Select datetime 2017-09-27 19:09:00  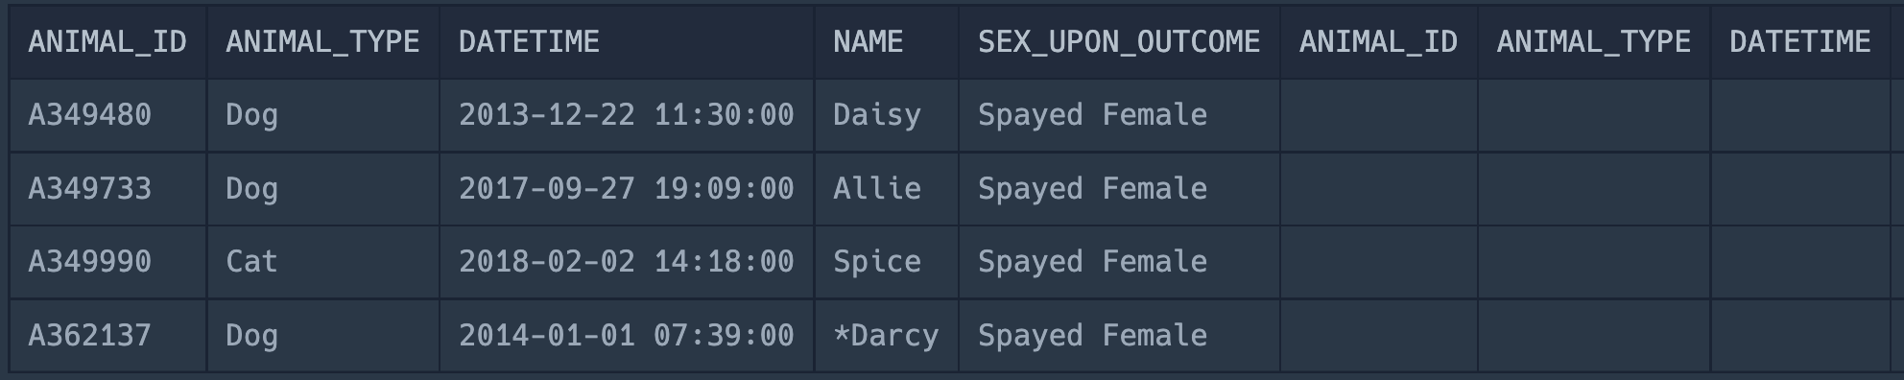(x=627, y=189)
